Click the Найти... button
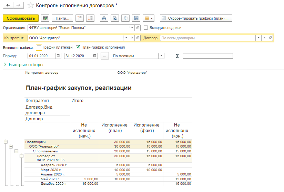 click(62, 18)
